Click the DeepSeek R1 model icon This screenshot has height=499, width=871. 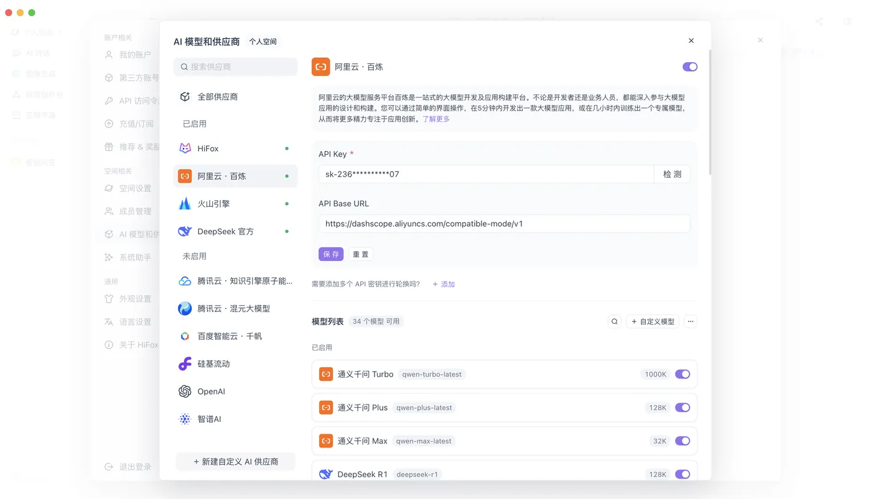click(x=326, y=474)
